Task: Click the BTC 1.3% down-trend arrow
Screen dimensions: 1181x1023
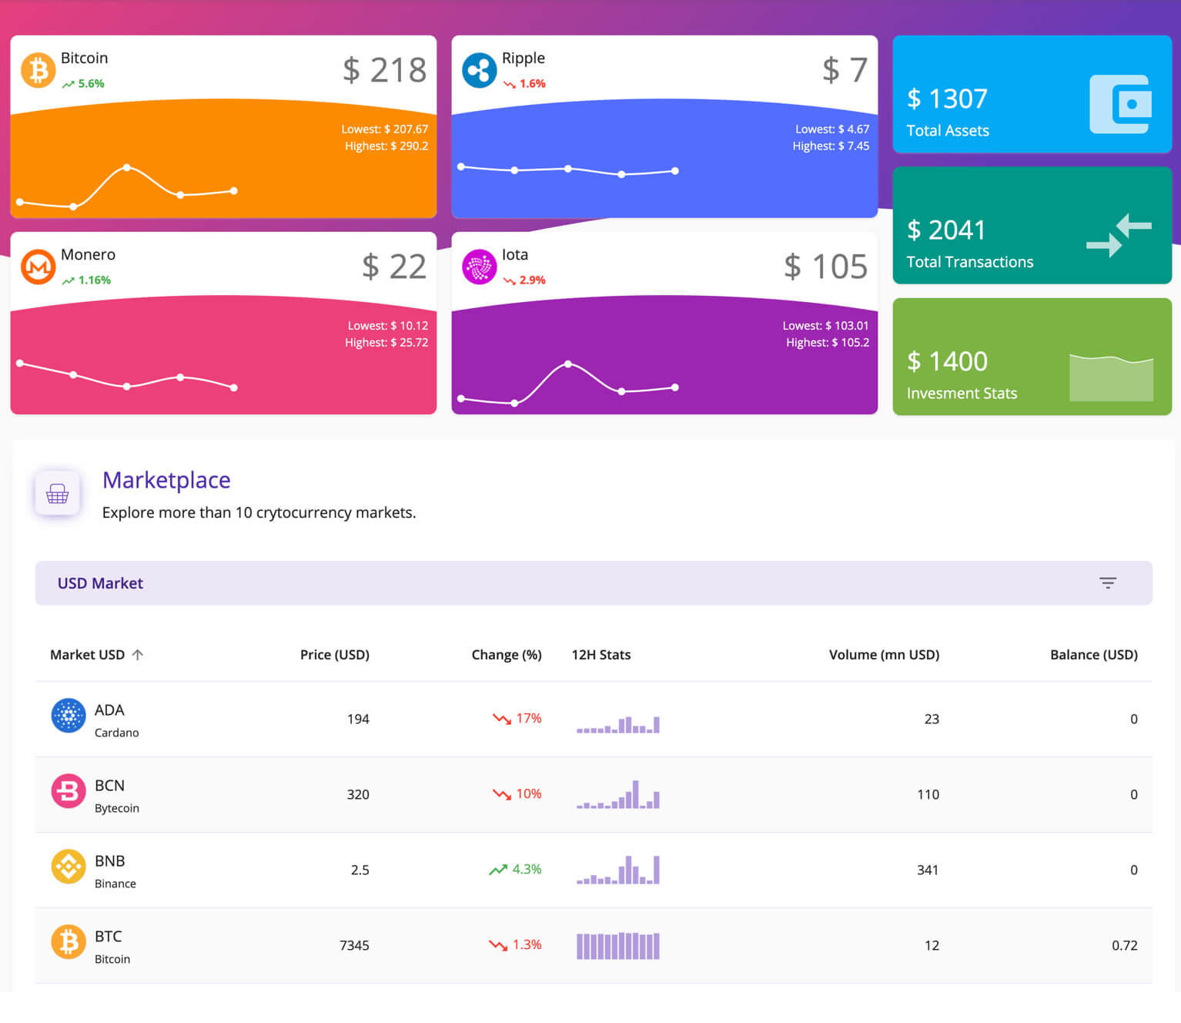Action: point(498,945)
